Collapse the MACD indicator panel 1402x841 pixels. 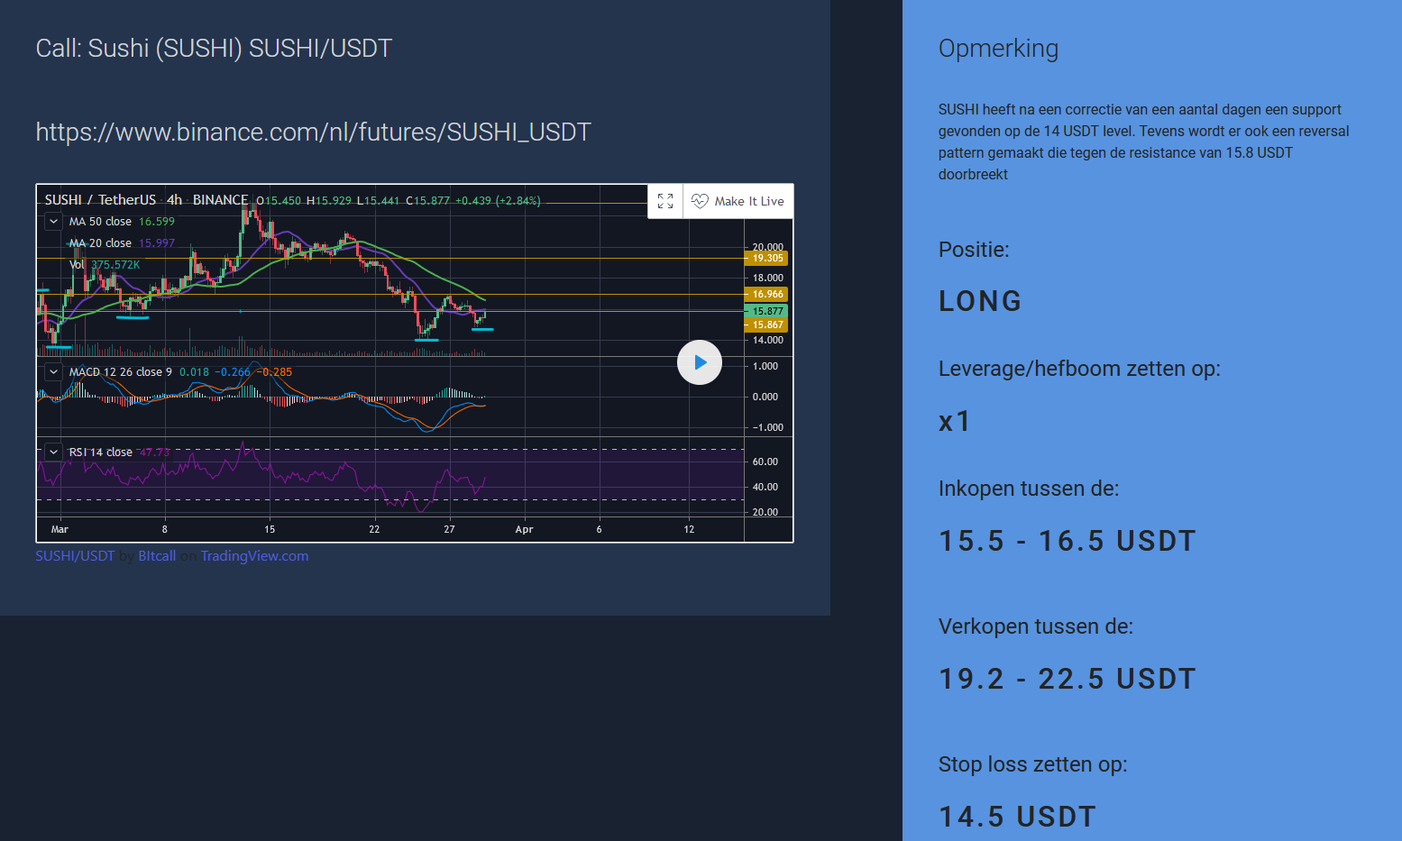(x=54, y=371)
